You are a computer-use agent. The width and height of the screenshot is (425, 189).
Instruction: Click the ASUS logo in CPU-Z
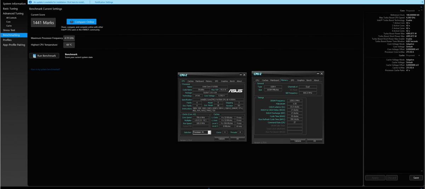click(236, 91)
